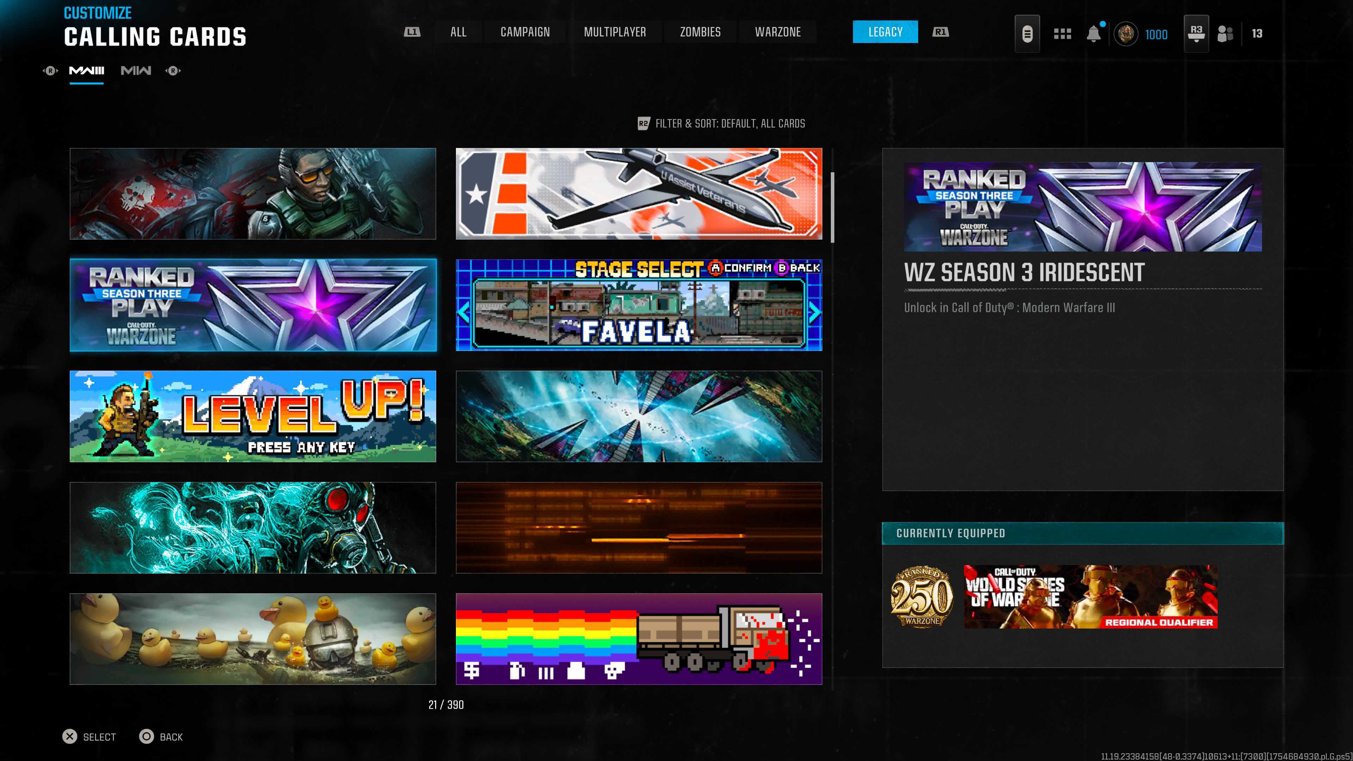
Task: Select the MWIII game logo filter
Action: [87, 70]
